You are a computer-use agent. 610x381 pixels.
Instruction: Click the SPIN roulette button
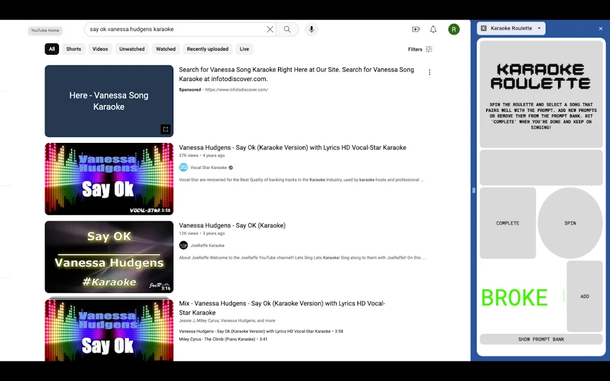[570, 223]
